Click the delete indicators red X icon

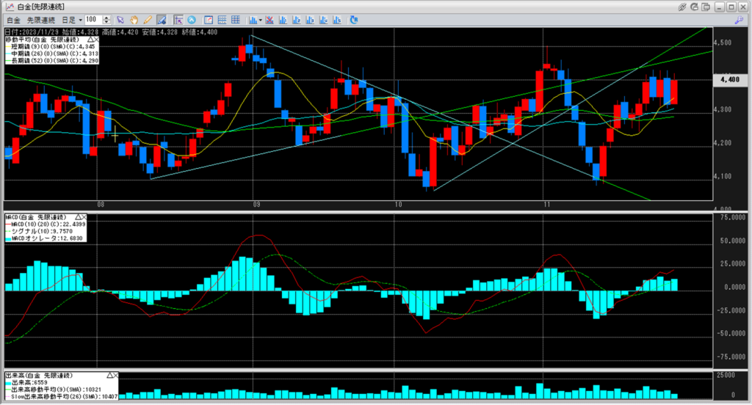pos(270,20)
